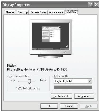Click the Apply button

[89, 106]
